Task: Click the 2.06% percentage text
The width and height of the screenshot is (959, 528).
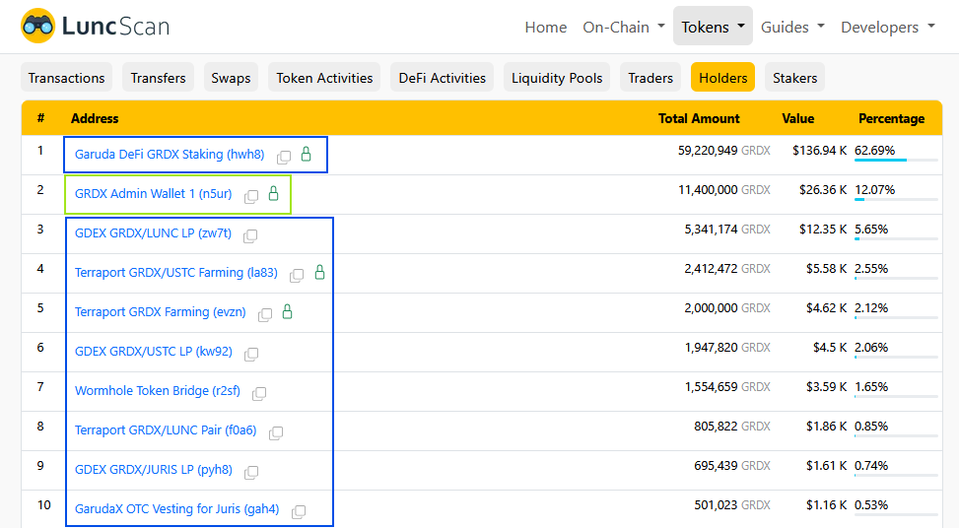Action: (871, 347)
